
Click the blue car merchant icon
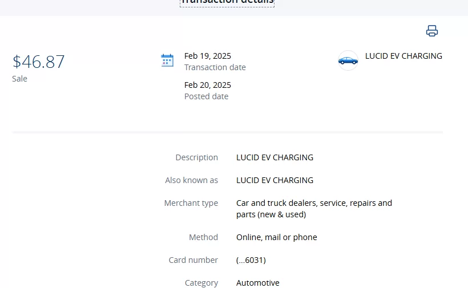tap(348, 60)
